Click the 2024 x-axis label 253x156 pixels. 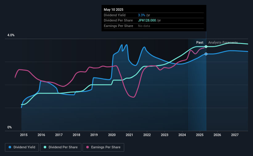(182, 135)
